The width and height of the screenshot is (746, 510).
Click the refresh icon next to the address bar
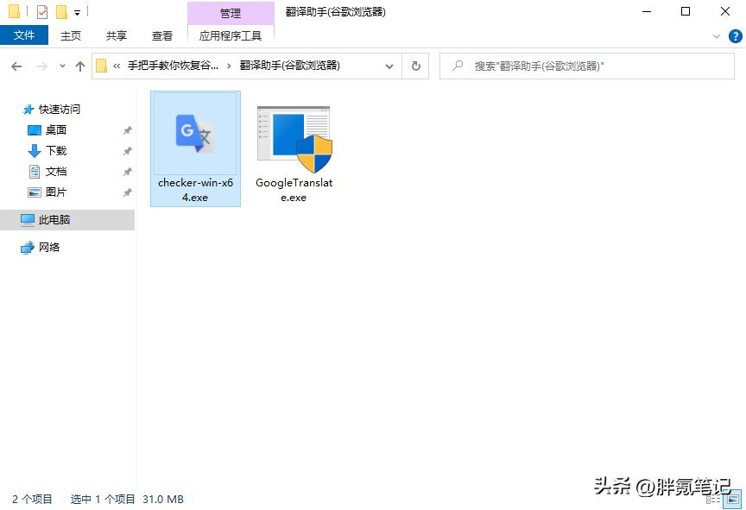pos(415,66)
